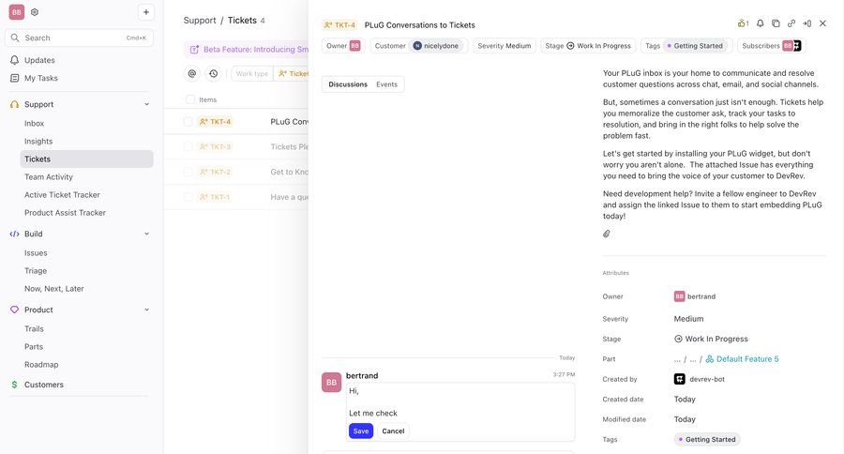
Task: Open My Tasks in sidebar
Action: point(41,78)
